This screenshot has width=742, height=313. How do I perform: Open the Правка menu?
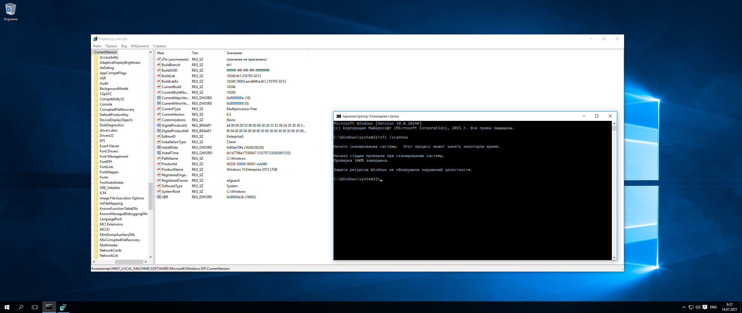[x=111, y=46]
